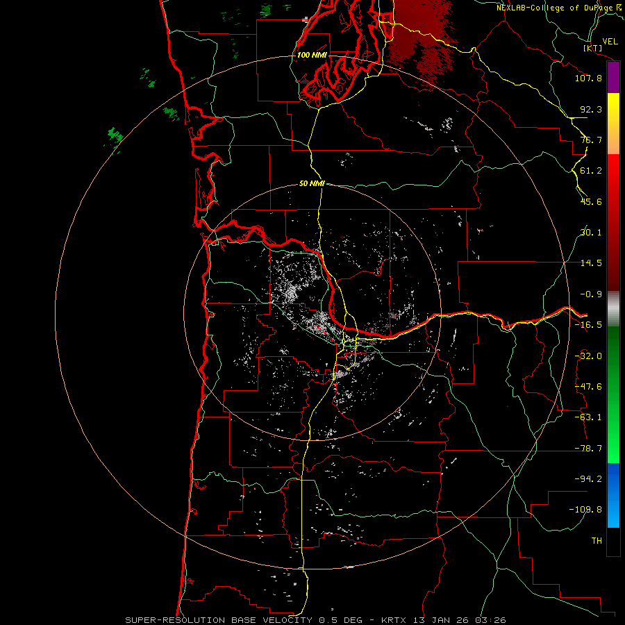Click the 92.3 legend value
The width and height of the screenshot is (625, 625).
591,109
